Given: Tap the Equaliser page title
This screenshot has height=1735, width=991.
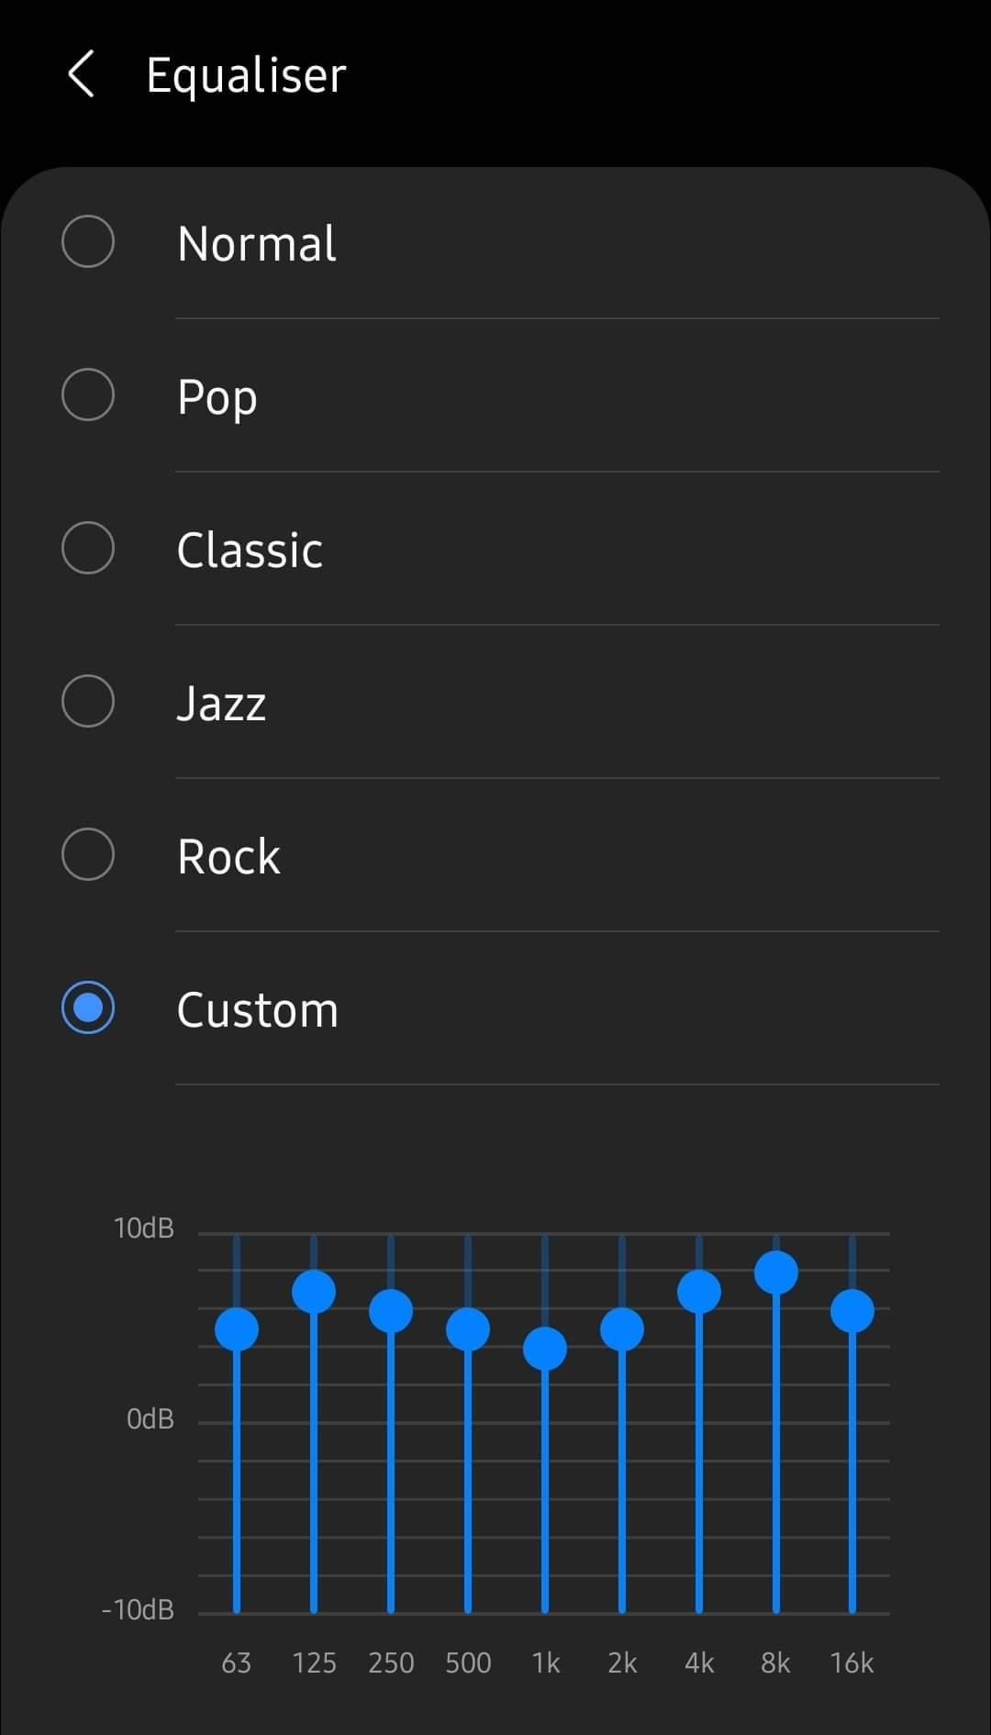Looking at the screenshot, I should (246, 75).
